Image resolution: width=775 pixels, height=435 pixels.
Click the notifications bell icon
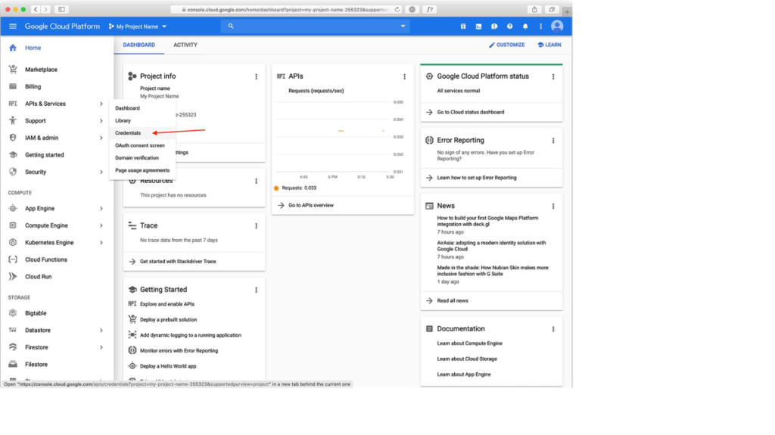[525, 26]
